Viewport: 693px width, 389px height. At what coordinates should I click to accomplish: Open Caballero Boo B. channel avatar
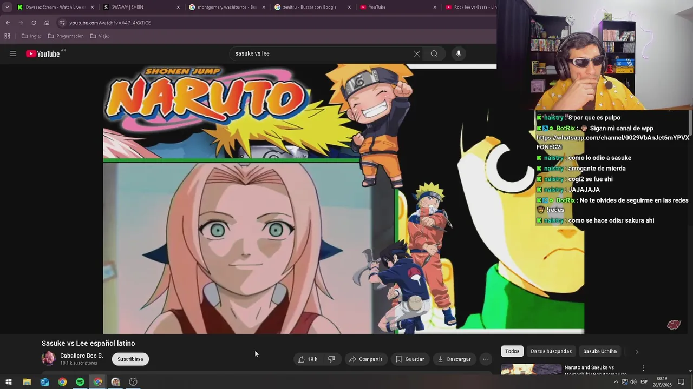[49, 358]
